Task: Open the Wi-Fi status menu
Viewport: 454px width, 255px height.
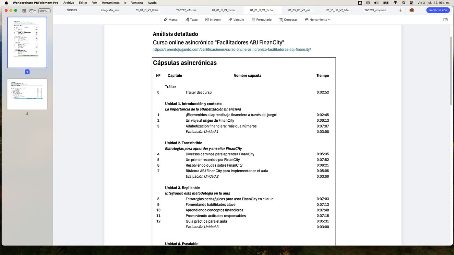Action: [395, 3]
